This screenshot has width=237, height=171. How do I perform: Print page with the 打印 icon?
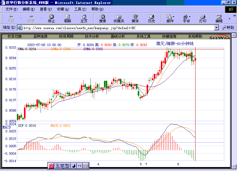[x=203, y=19]
